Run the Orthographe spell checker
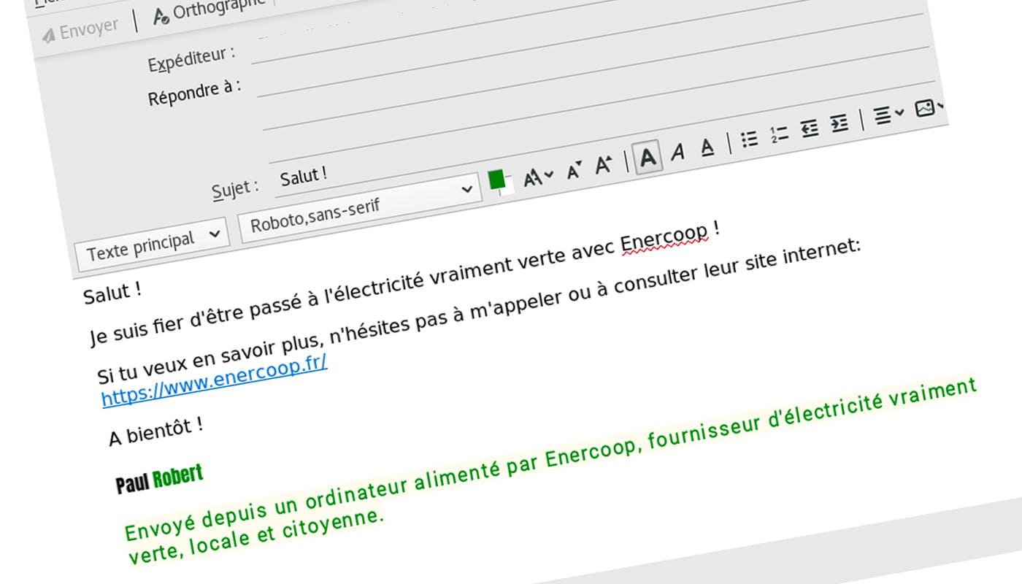Image resolution: width=1022 pixels, height=584 pixels. click(x=209, y=11)
